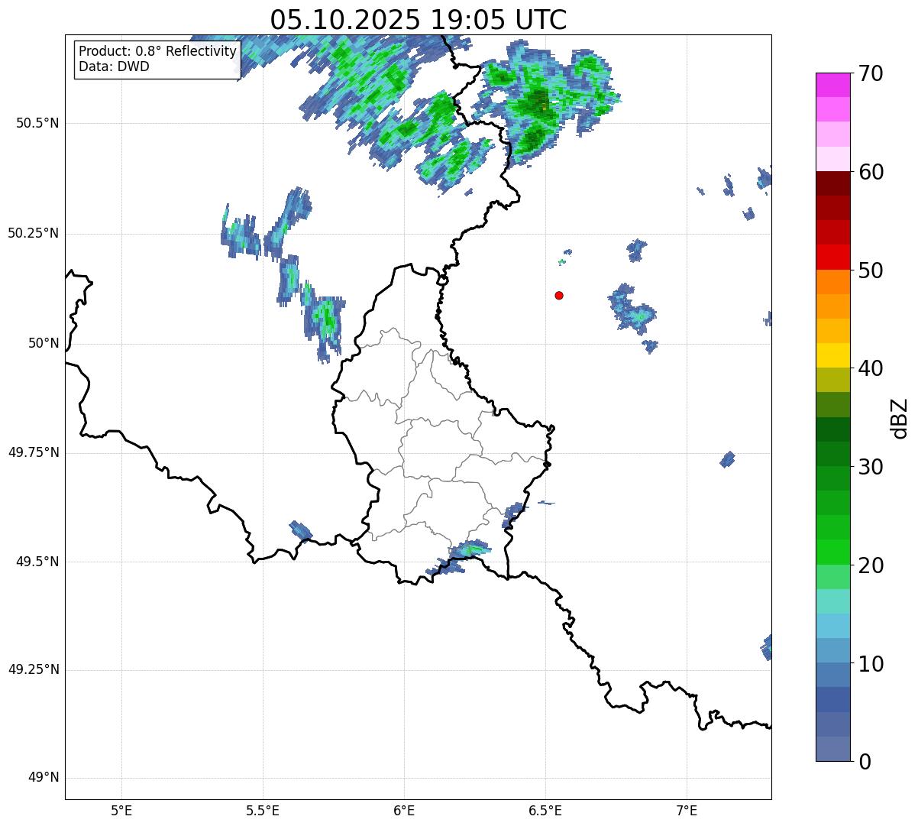The image size is (918, 826).
Task: Click the dBZ colorbar axis label
Action: (x=900, y=418)
